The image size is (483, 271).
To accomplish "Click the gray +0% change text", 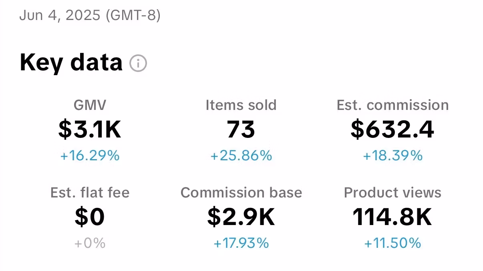I will [x=90, y=243].
